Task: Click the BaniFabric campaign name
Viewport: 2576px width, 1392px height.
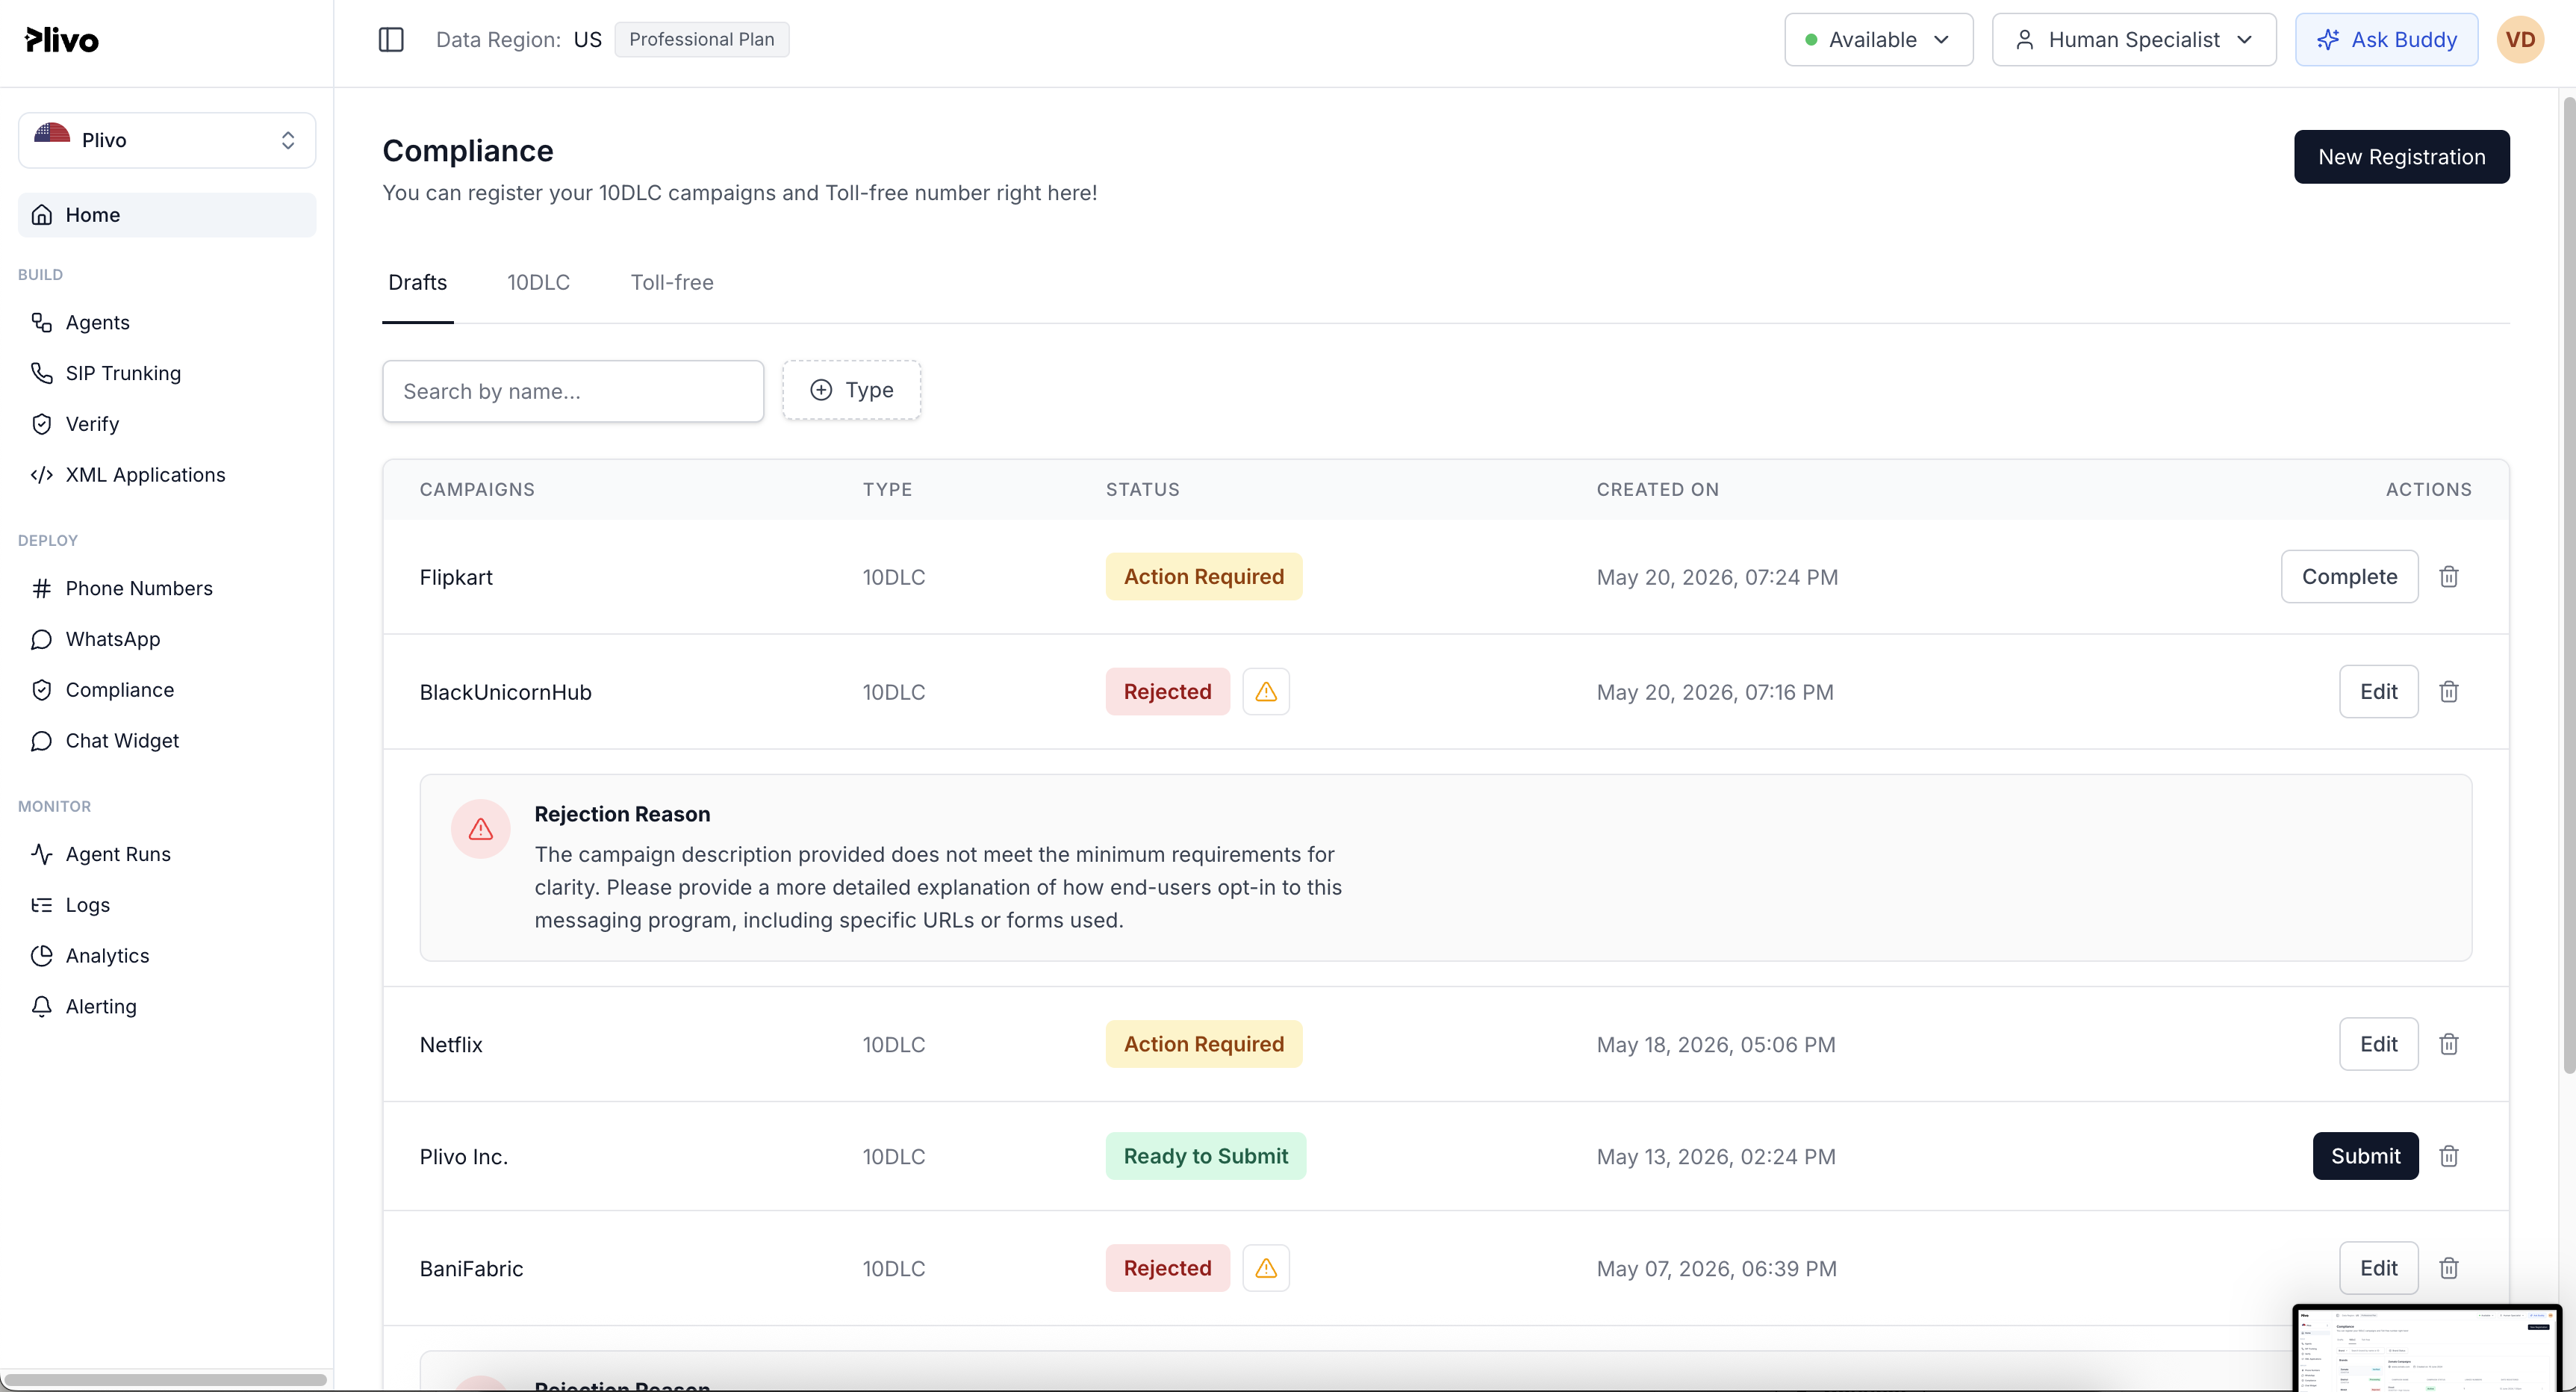Action: (x=472, y=1268)
